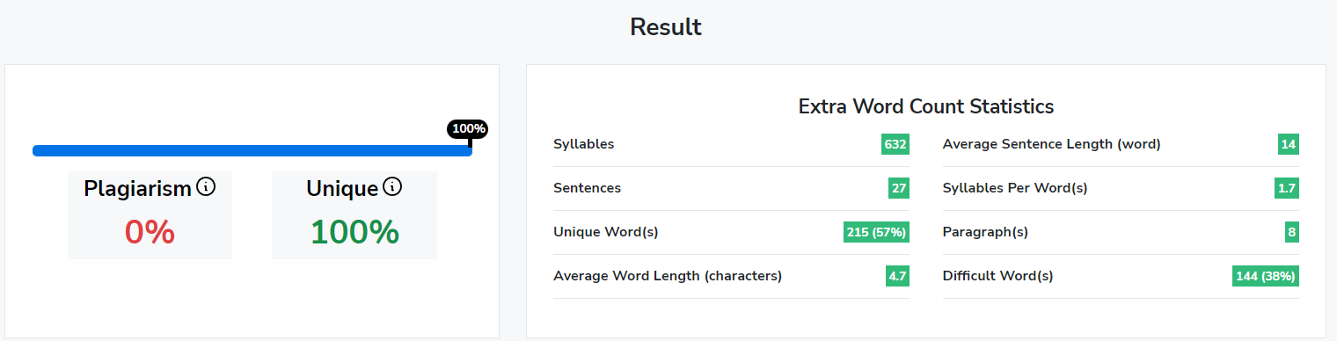This screenshot has width=1337, height=341.
Task: Click the Plagiarism label text
Action: (138, 188)
